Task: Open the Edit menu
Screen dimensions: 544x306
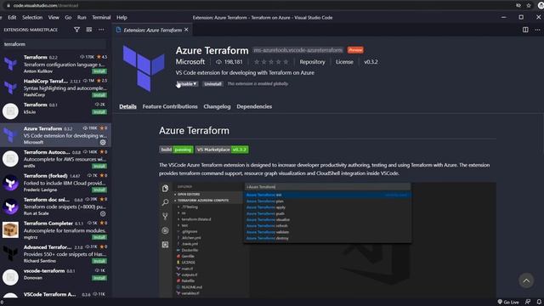Action: click(12, 17)
